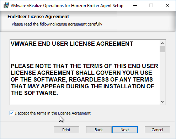Click the 'VMWARE END USER LICENSE AGREEMENT' heading line
This screenshot has width=176, height=139.
click(72, 44)
